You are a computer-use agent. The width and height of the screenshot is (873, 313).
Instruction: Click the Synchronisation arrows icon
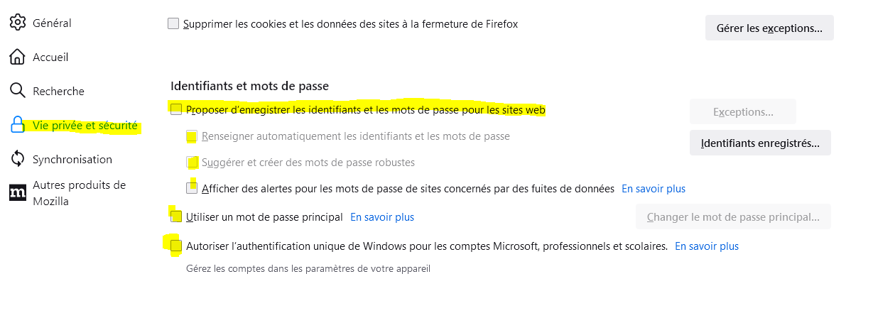click(x=18, y=159)
